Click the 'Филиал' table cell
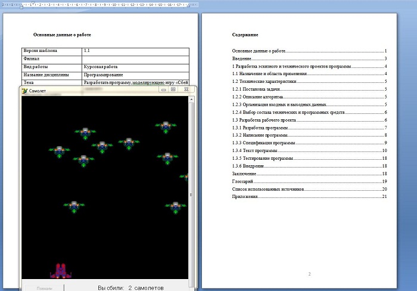417x291 pixels. [x=52, y=60]
